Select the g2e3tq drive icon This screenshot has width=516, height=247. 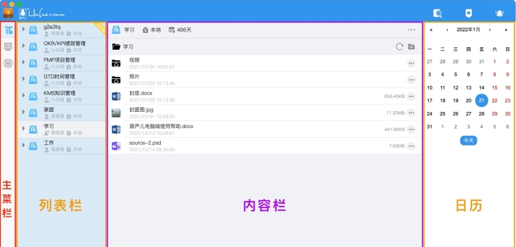(x=33, y=30)
